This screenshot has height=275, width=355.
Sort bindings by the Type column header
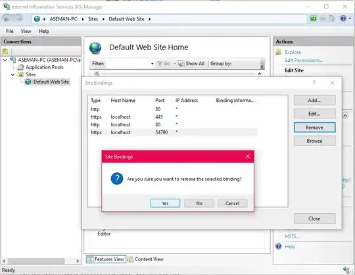click(x=95, y=101)
